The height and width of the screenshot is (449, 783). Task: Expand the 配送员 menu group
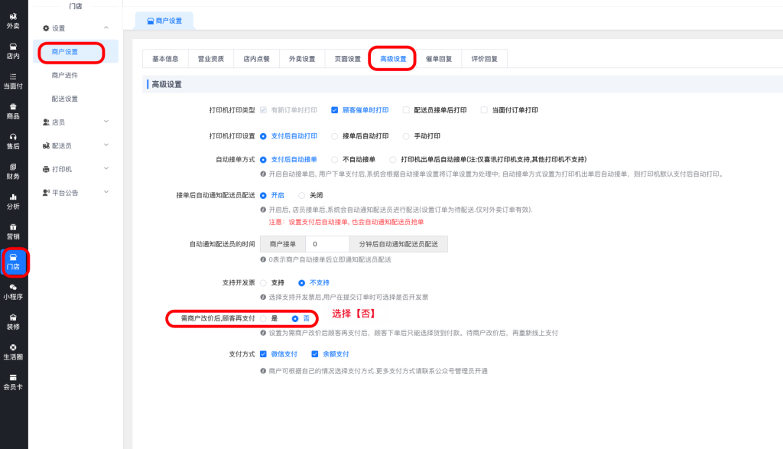point(75,145)
